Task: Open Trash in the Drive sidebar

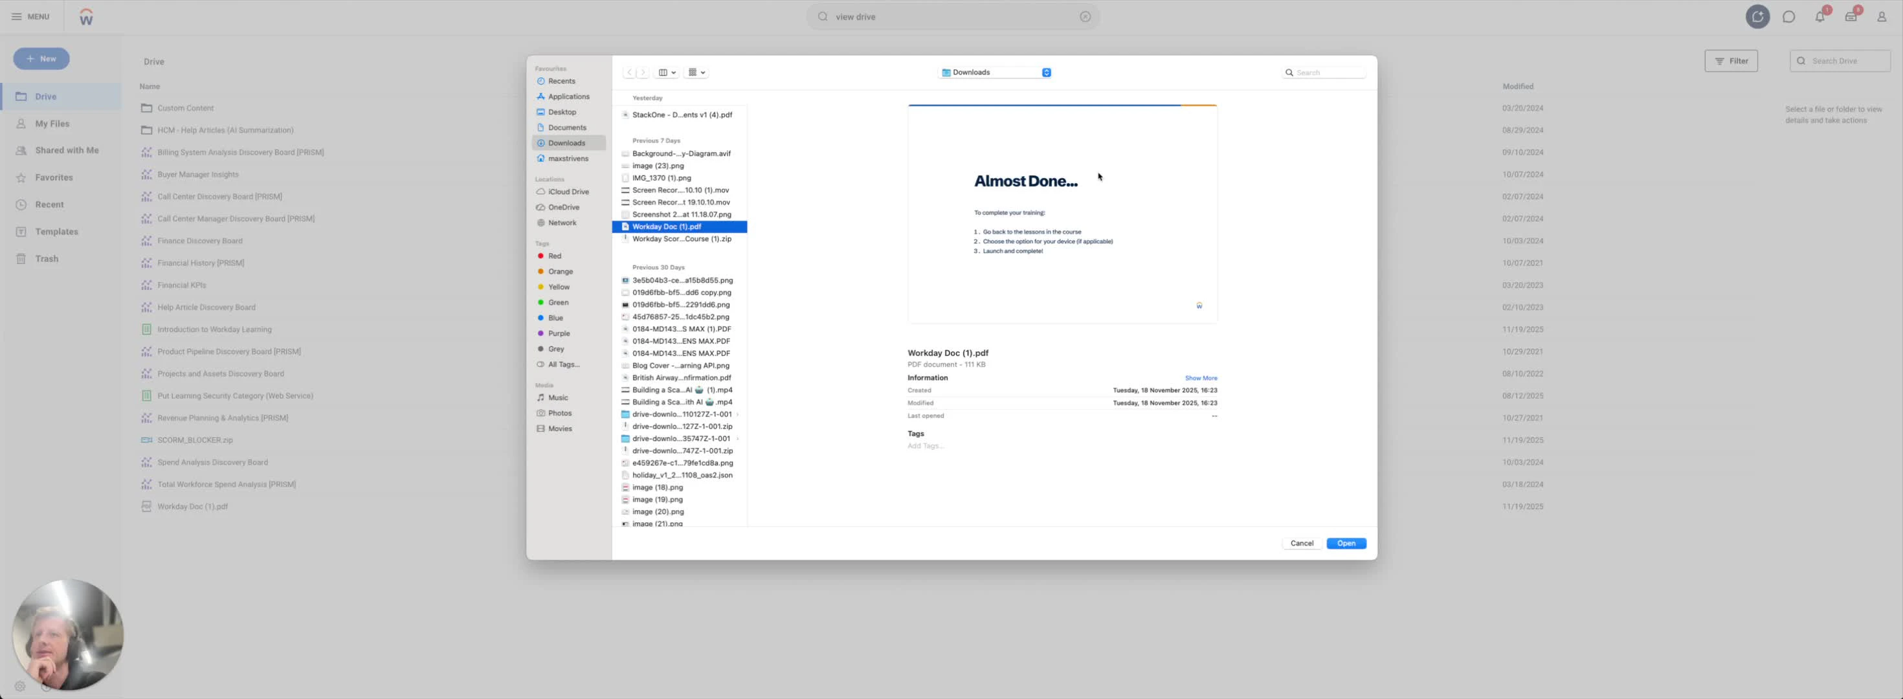Action: [47, 258]
